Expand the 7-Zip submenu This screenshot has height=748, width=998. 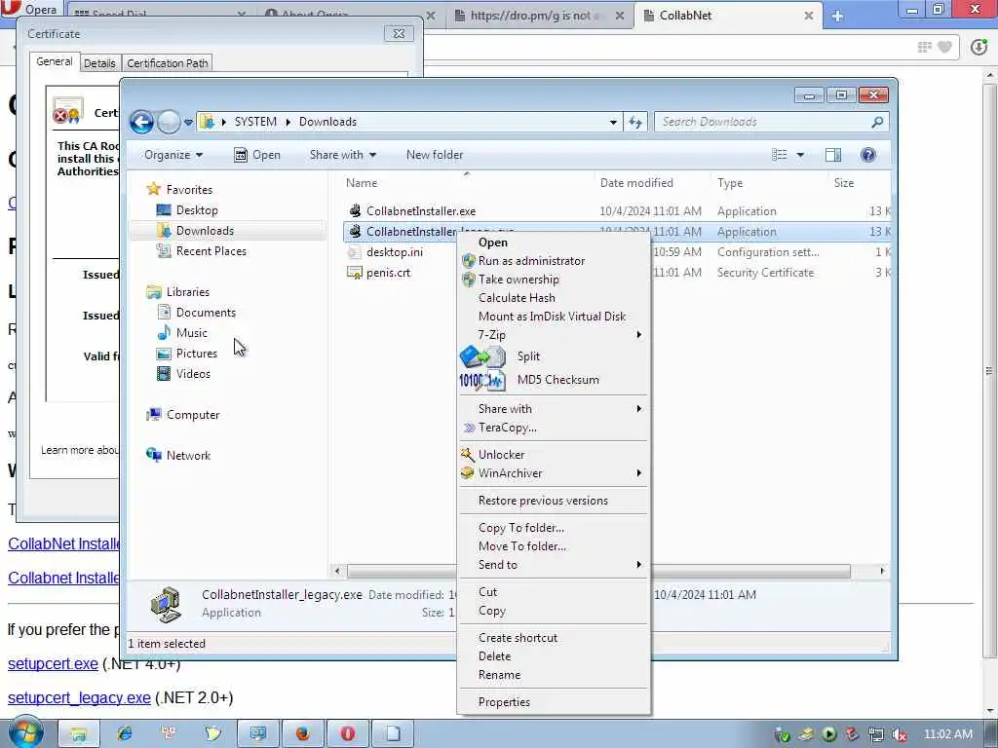point(554,335)
